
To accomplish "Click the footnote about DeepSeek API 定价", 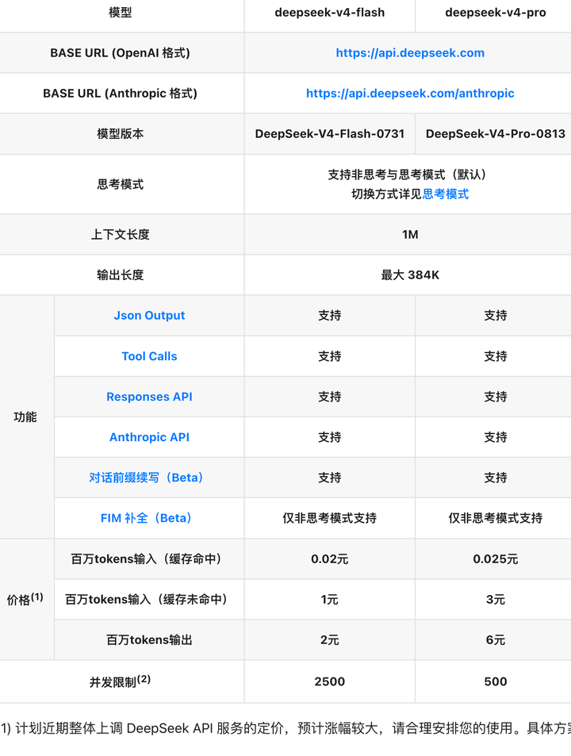I will pos(285,728).
